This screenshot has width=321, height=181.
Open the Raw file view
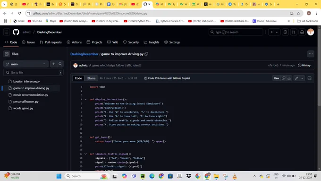[x=276, y=78]
